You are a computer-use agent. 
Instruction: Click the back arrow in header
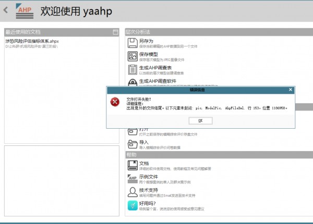6,10
